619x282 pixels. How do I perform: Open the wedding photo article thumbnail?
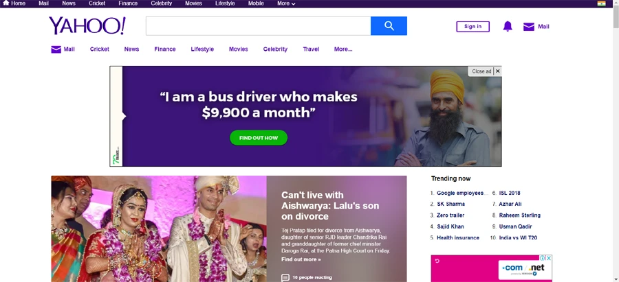(x=158, y=228)
